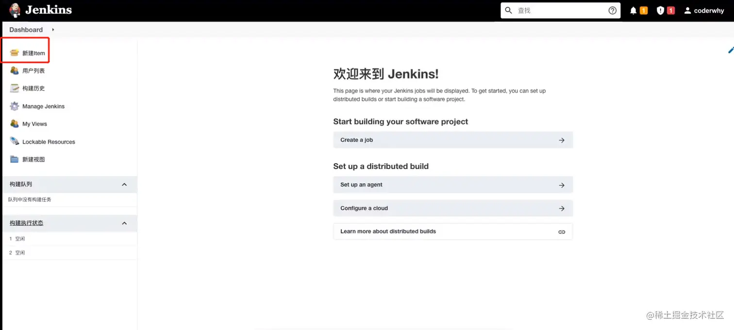Screen dimensions: 734x330
Task: Click the magnifier icon in search box
Action: click(x=509, y=10)
